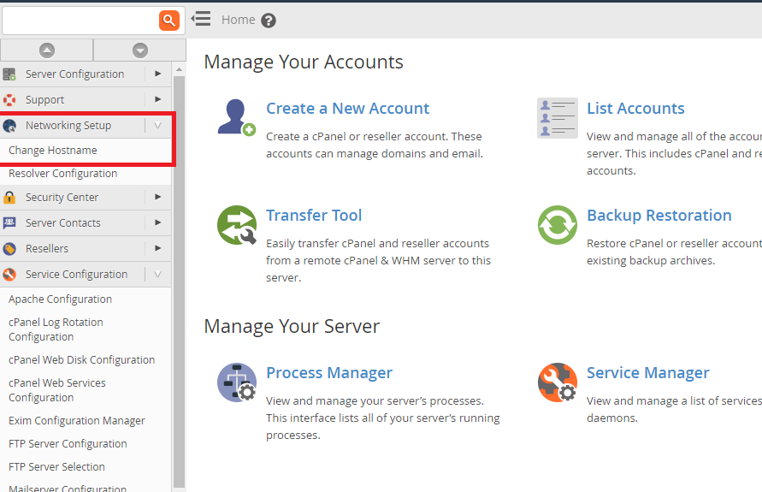Open Resolver Configuration in the sidebar
This screenshot has height=492, width=762.
62,173
